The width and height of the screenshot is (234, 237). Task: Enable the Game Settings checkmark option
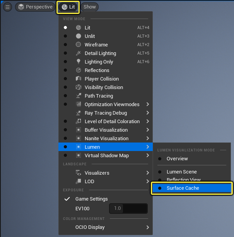click(x=67, y=199)
